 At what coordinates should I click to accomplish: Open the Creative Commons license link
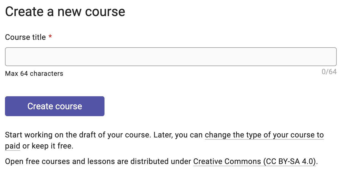pos(254,161)
